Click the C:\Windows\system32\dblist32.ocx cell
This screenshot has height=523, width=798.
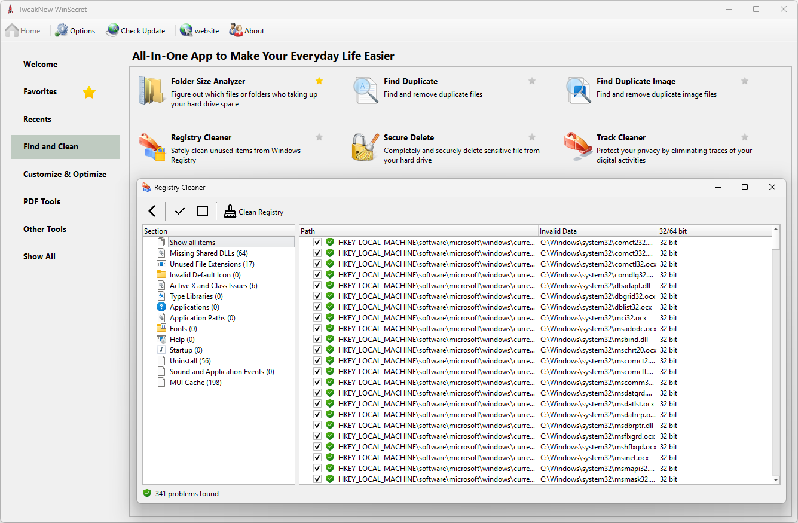598,307
